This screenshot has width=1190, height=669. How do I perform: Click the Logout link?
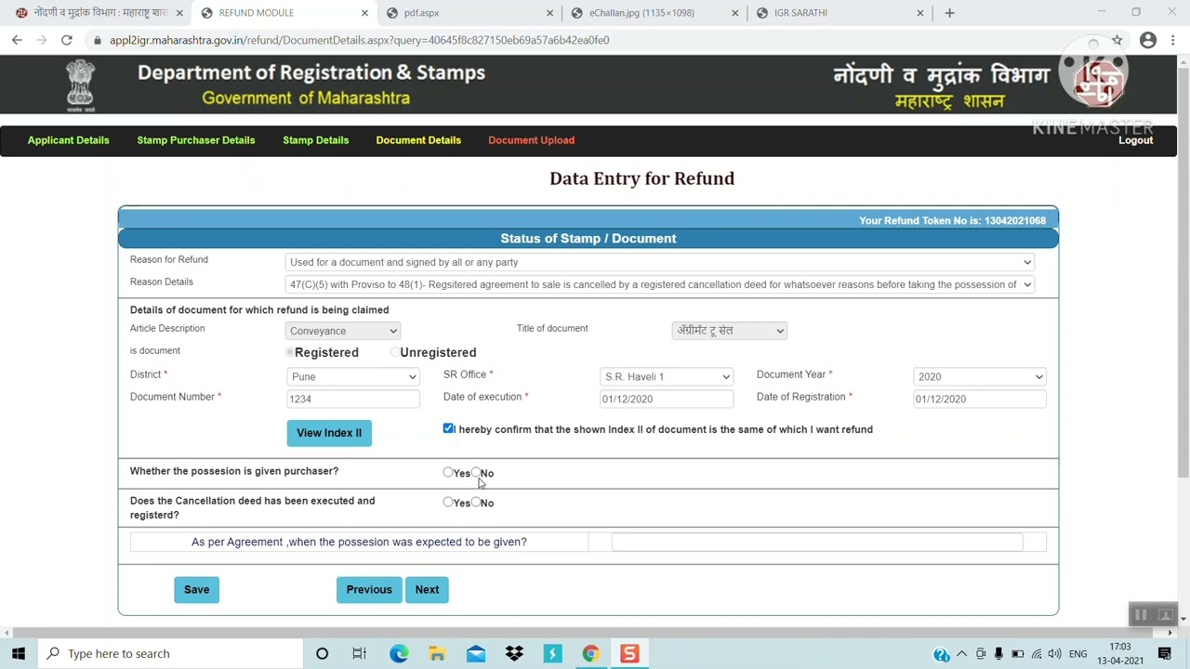pyautogui.click(x=1136, y=140)
